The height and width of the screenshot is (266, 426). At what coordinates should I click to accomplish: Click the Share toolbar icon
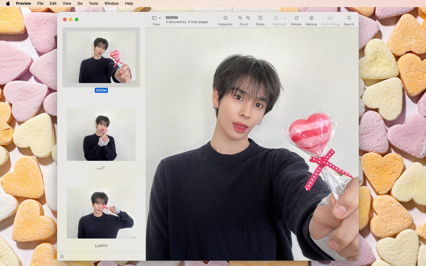point(260,18)
